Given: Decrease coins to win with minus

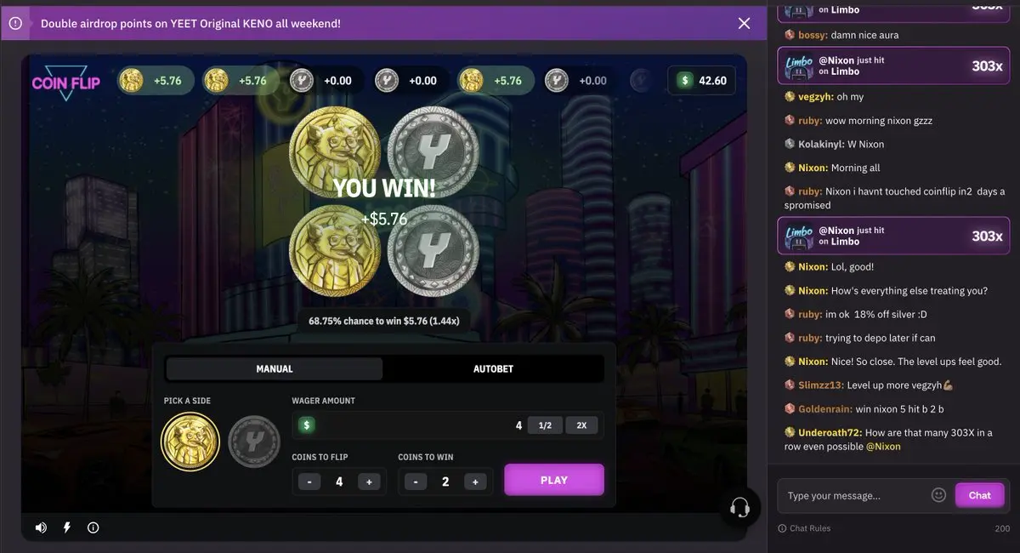Looking at the screenshot, I should click(416, 482).
